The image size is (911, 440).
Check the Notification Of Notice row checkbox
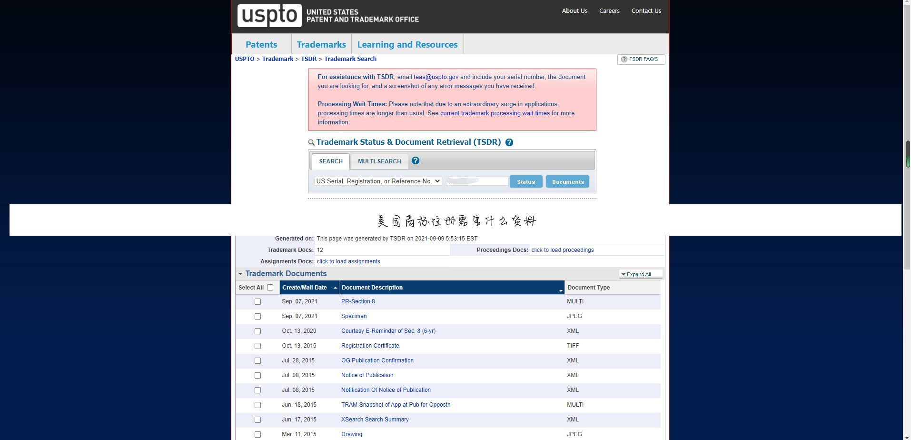pos(257,390)
